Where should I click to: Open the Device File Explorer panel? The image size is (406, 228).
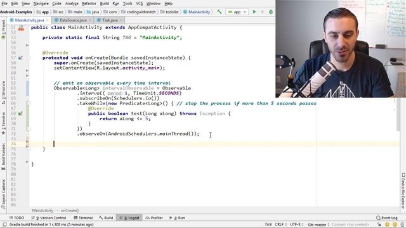pos(403,191)
